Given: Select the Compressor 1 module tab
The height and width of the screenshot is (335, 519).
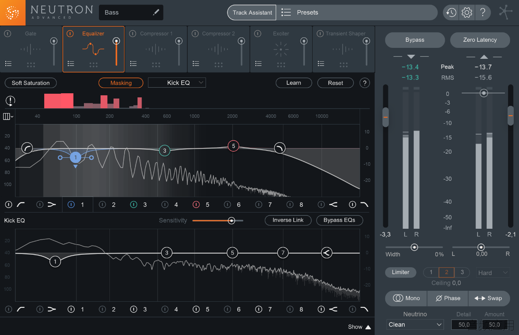Looking at the screenshot, I should pos(156,49).
